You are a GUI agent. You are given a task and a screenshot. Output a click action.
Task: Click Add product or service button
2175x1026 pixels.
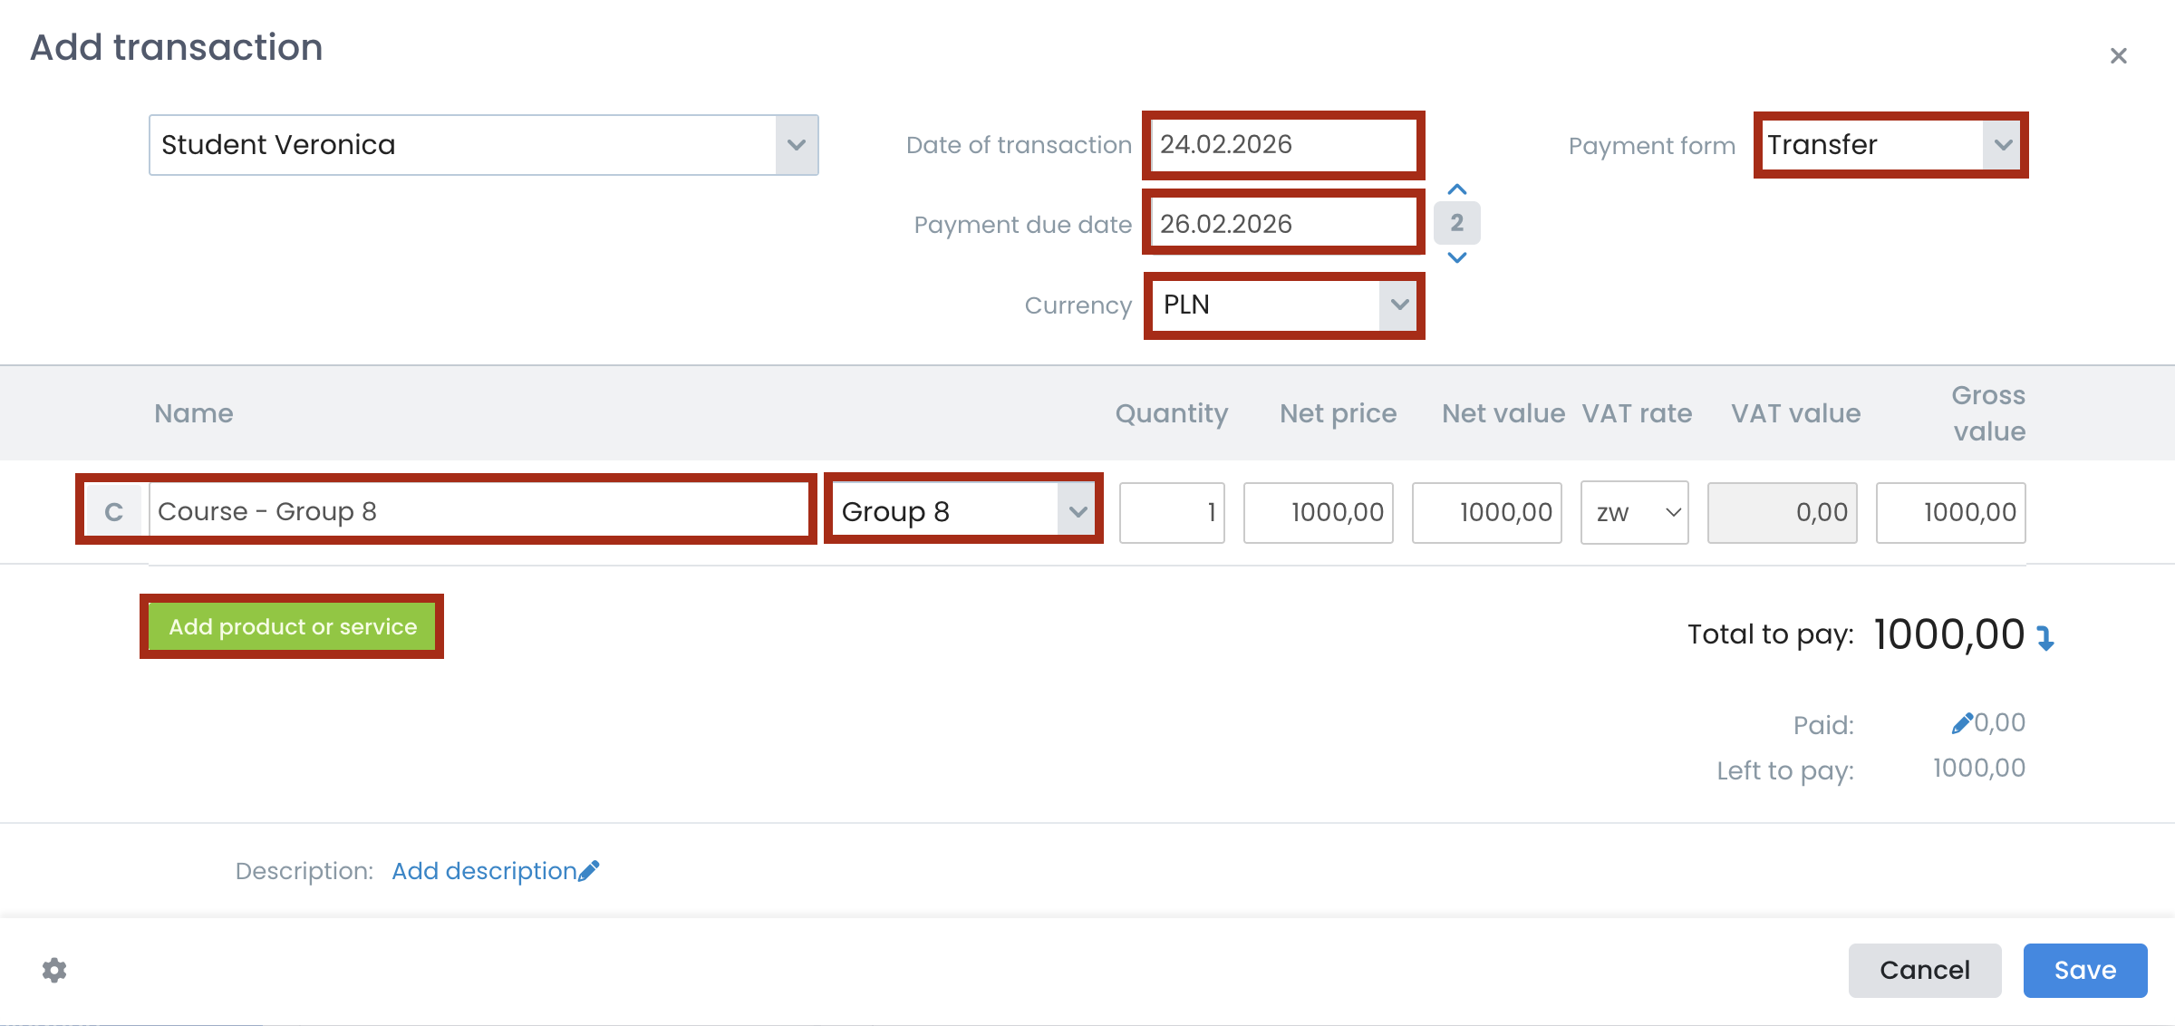pyautogui.click(x=292, y=626)
